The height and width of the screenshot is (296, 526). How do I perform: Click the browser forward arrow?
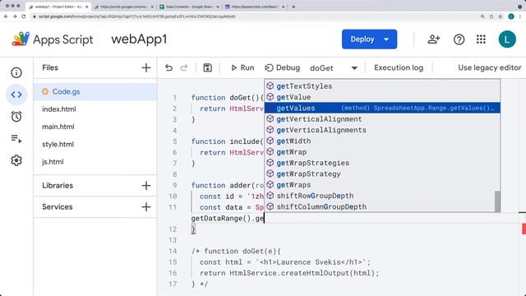tap(15, 16)
